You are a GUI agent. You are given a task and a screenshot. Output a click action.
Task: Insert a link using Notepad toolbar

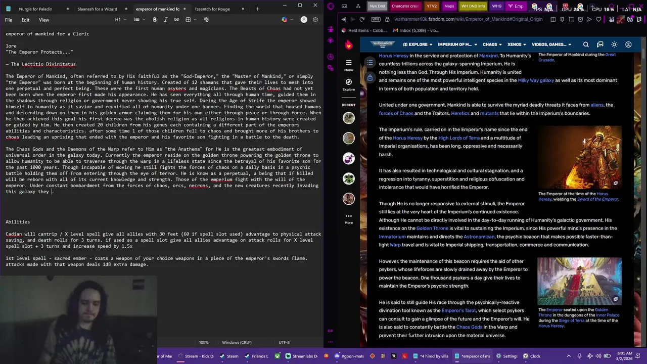point(176,20)
